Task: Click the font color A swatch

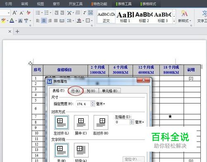Action: (12, 21)
